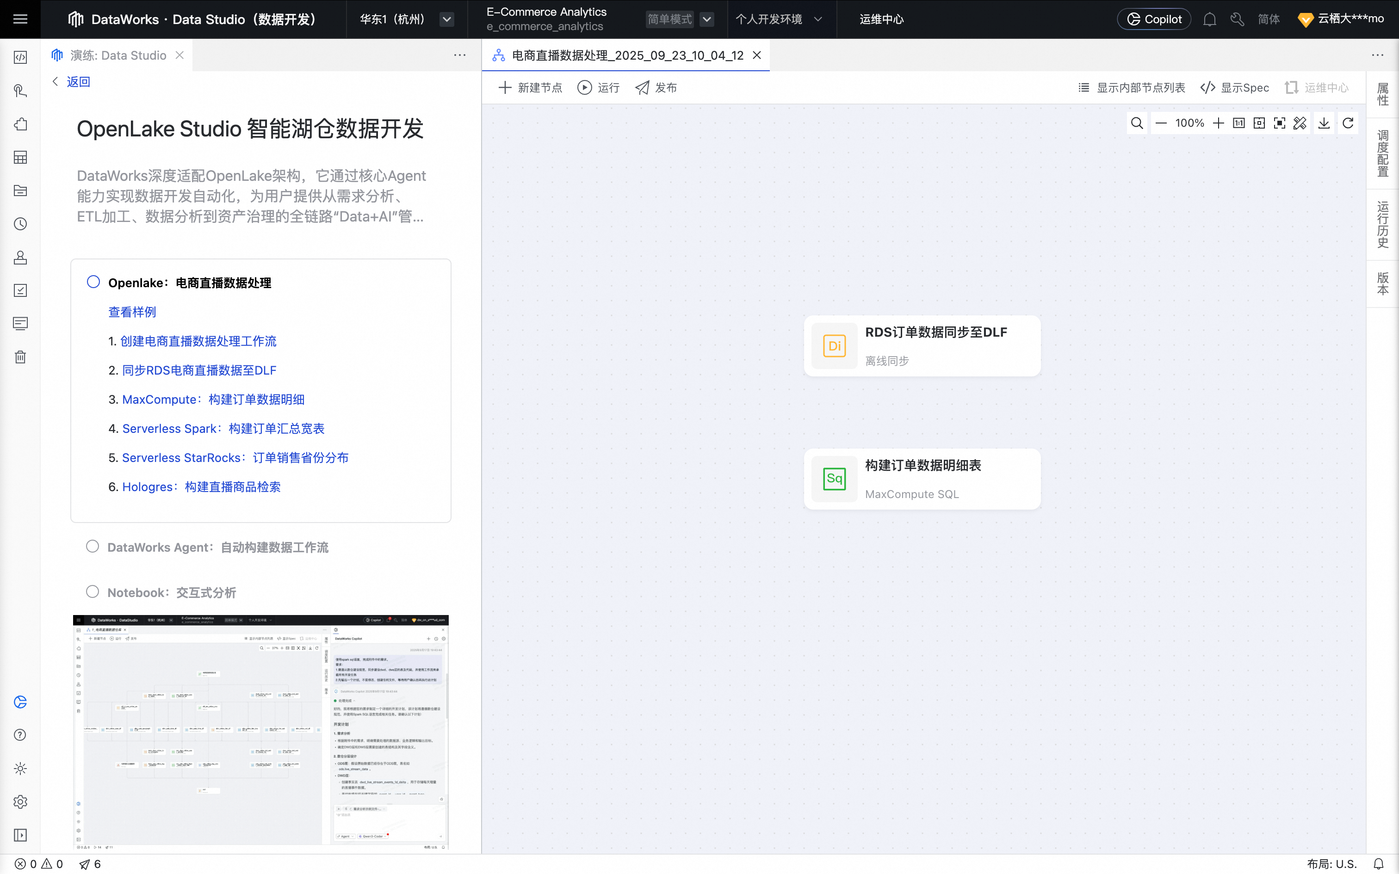Click the 查看样例 link

click(x=132, y=312)
